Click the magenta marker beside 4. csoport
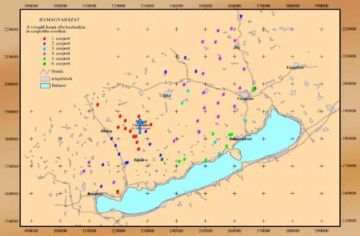Screen dimensions: 360x236 point(44,54)
